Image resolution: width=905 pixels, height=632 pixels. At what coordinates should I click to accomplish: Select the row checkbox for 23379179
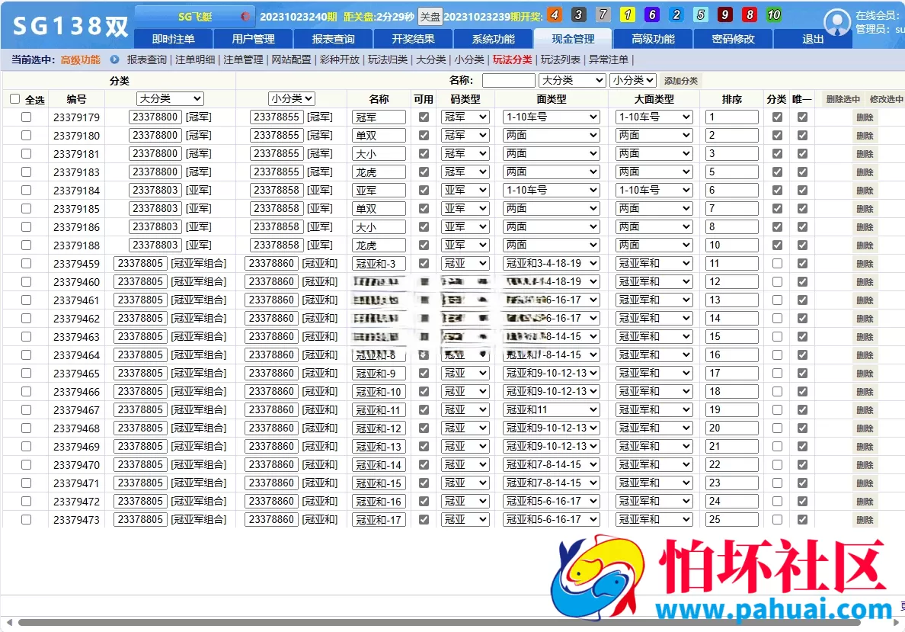[x=26, y=117]
